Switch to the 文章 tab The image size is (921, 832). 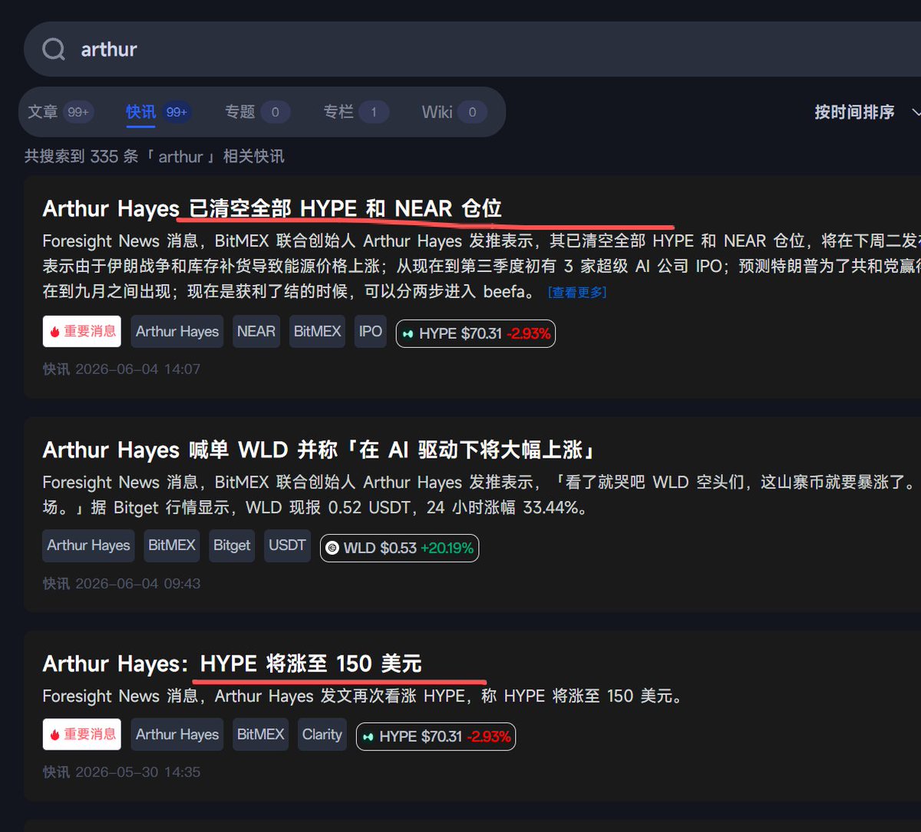(60, 112)
